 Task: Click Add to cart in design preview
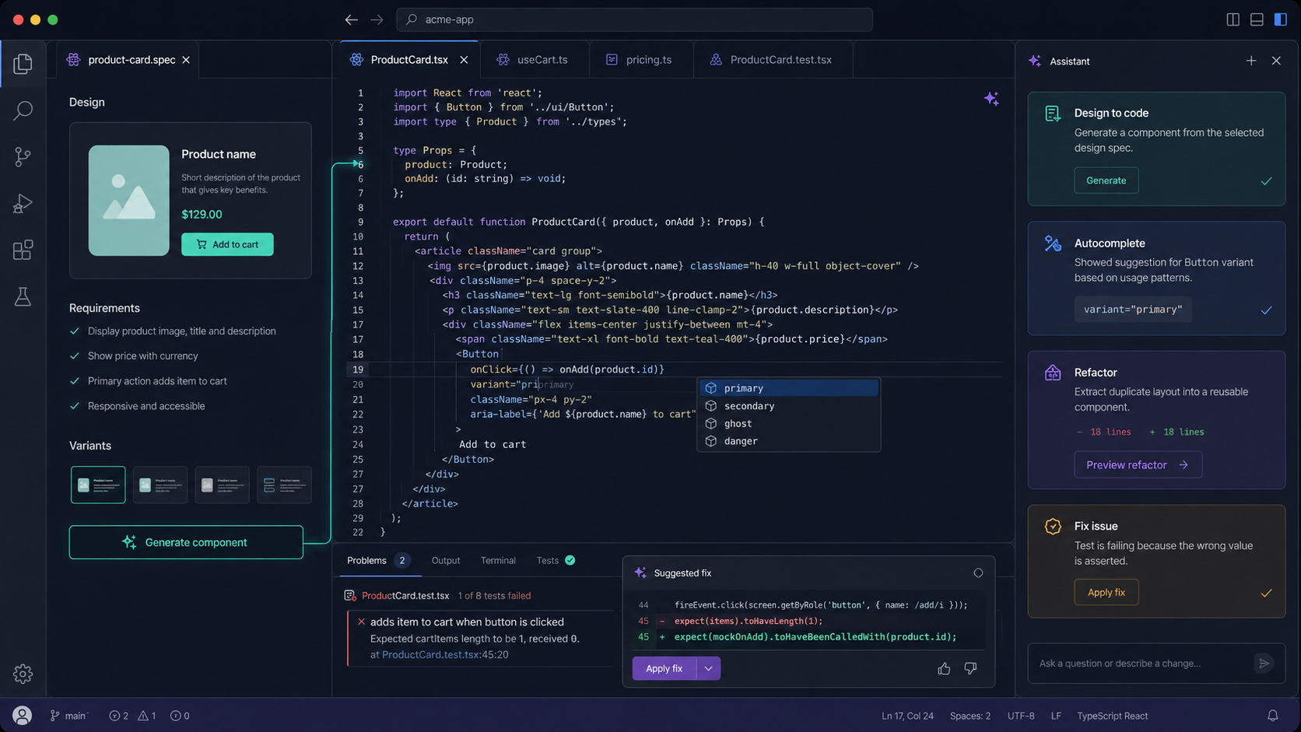tap(227, 244)
